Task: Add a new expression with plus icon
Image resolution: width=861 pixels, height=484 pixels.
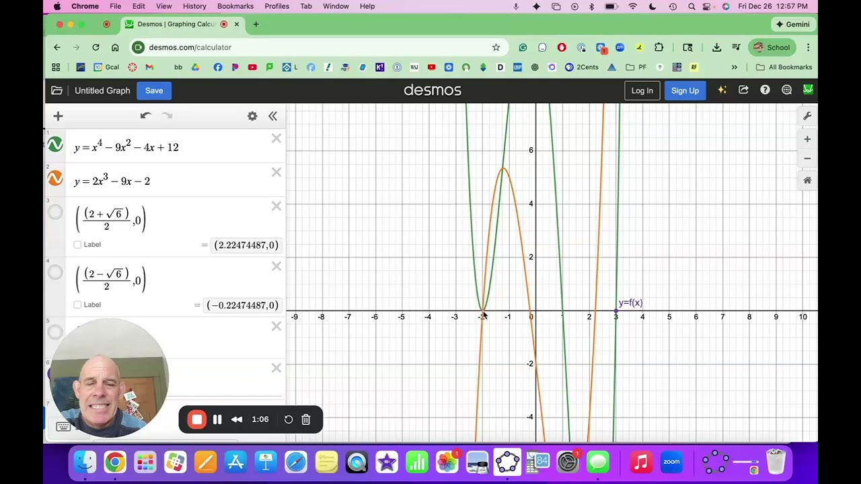Action: click(x=58, y=116)
